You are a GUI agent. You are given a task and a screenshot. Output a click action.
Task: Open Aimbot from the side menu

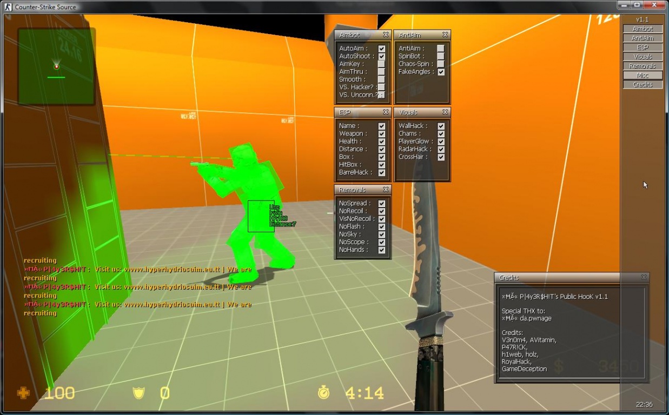(642, 29)
